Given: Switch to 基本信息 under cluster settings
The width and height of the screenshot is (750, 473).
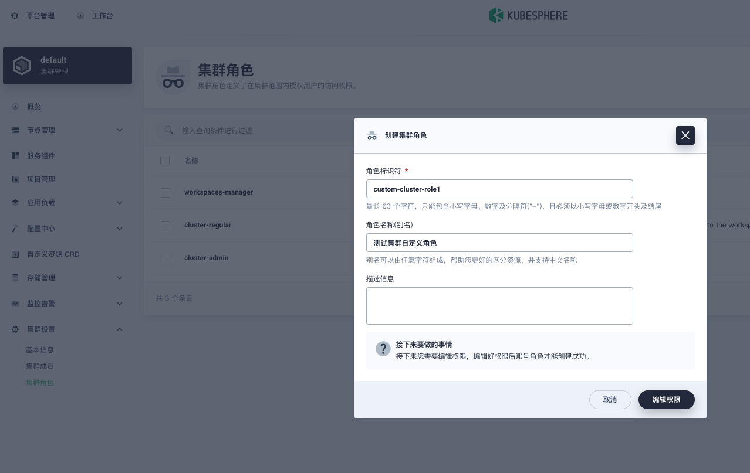Looking at the screenshot, I should (40, 350).
